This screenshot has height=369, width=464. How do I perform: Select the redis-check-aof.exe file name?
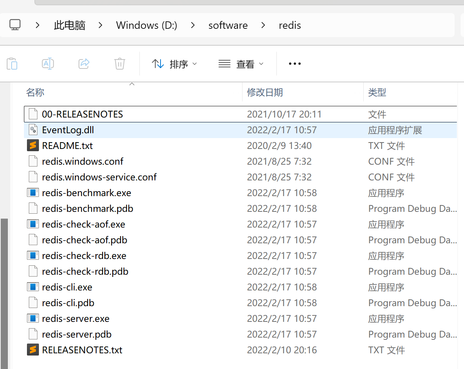[x=83, y=224]
